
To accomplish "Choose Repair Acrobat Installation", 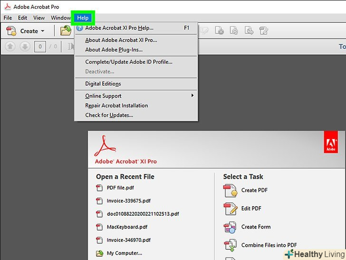I will (x=136, y=105).
